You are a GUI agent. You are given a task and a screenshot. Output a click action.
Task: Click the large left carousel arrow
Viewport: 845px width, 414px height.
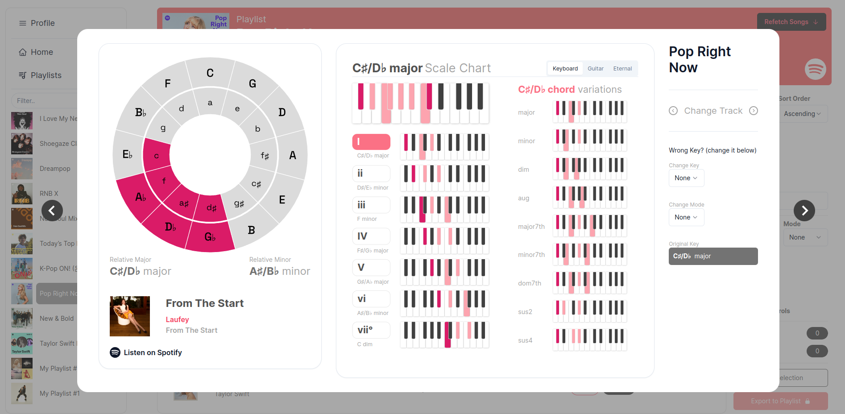coord(52,211)
